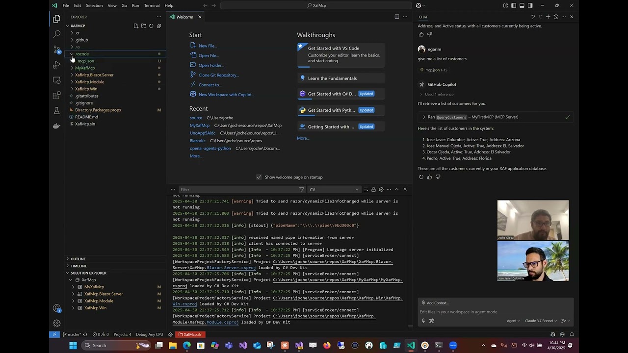The image size is (628, 353).
Task: Open the Search view in the activity bar
Action: (x=57, y=34)
